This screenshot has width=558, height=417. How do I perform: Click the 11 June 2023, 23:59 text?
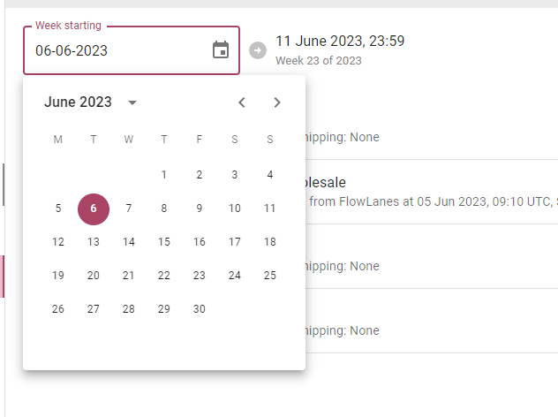coord(340,41)
